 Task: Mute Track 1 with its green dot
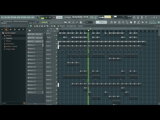pos(56,35)
